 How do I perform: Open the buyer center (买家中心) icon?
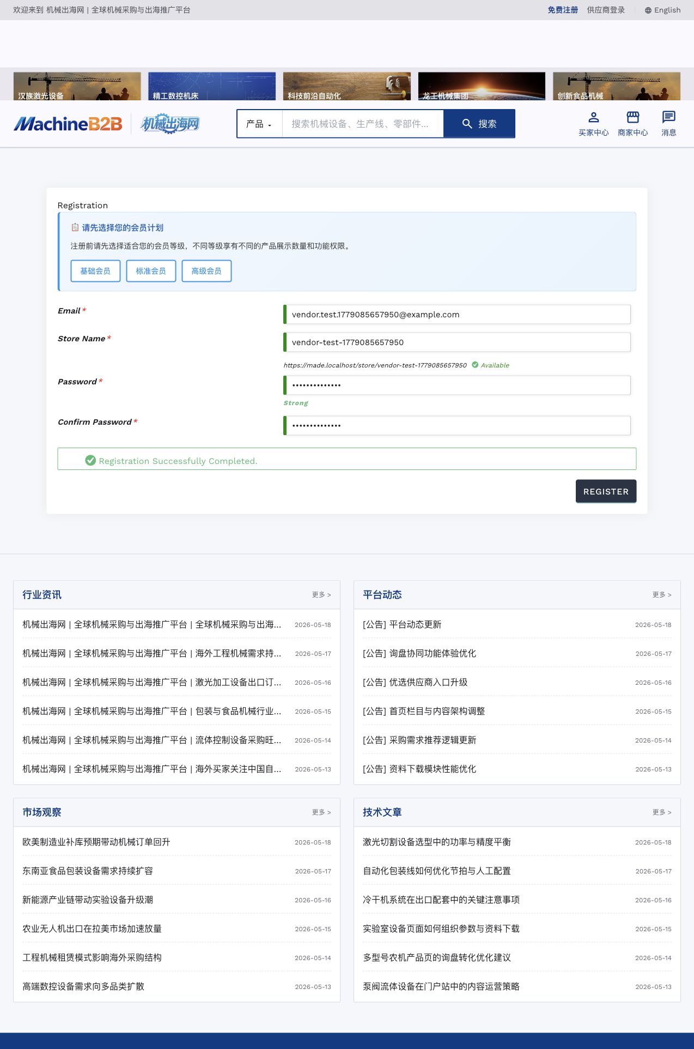point(593,117)
